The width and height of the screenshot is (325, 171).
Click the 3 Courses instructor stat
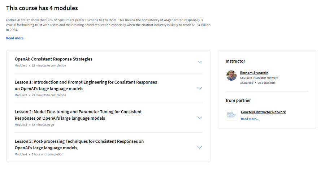coord(246,83)
